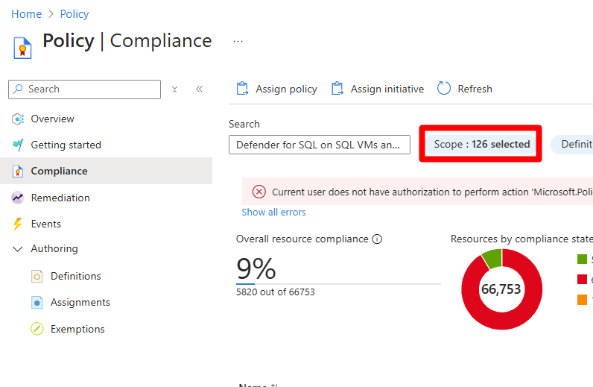Click Assign policy button
The image size is (593, 387).
tap(277, 89)
